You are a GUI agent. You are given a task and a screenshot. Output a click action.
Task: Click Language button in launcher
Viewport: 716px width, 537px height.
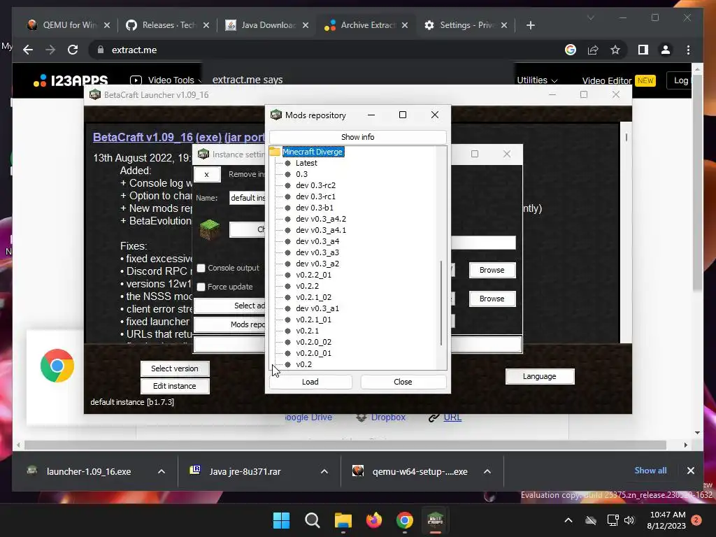[x=539, y=376]
